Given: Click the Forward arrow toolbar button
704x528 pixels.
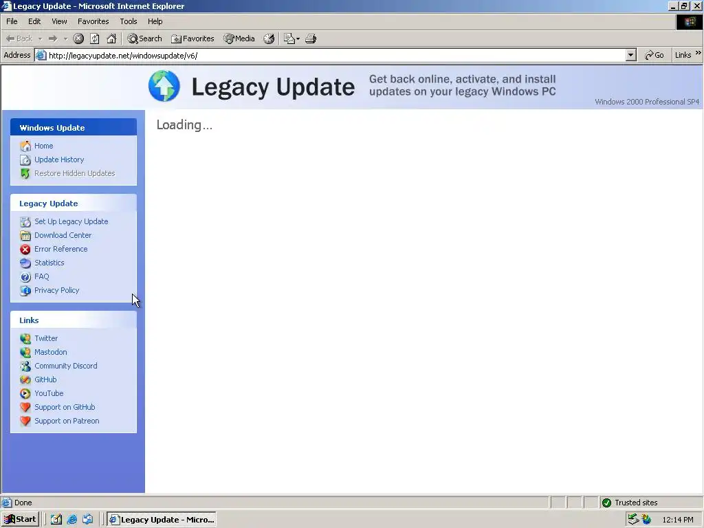Looking at the screenshot, I should tap(53, 38).
